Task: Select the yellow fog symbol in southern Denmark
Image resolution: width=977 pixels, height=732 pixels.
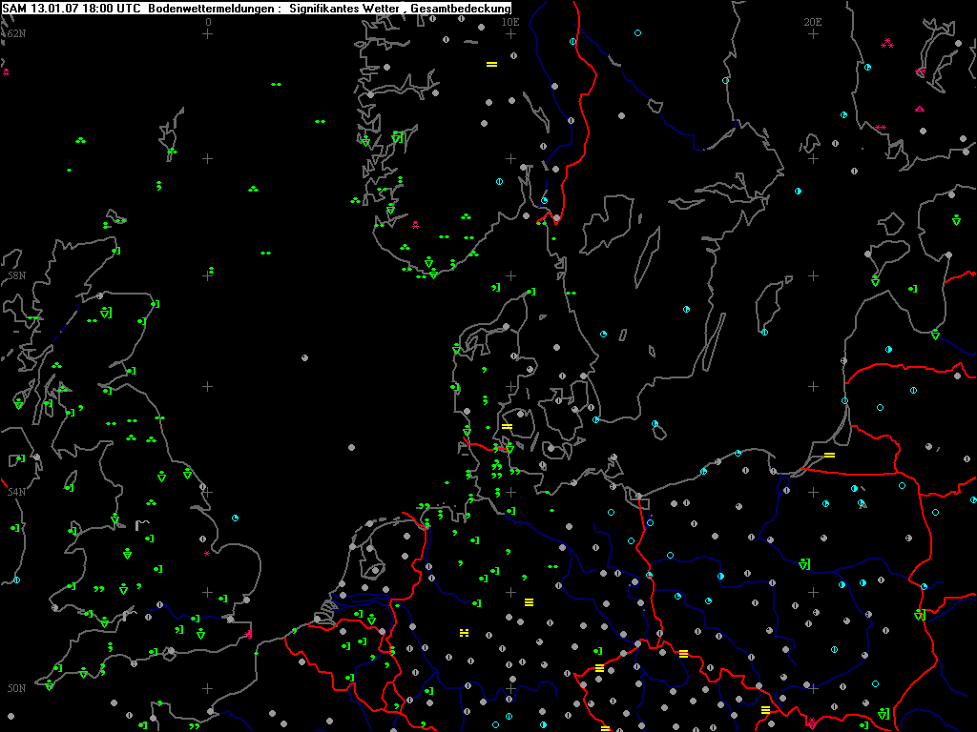Action: [x=508, y=426]
